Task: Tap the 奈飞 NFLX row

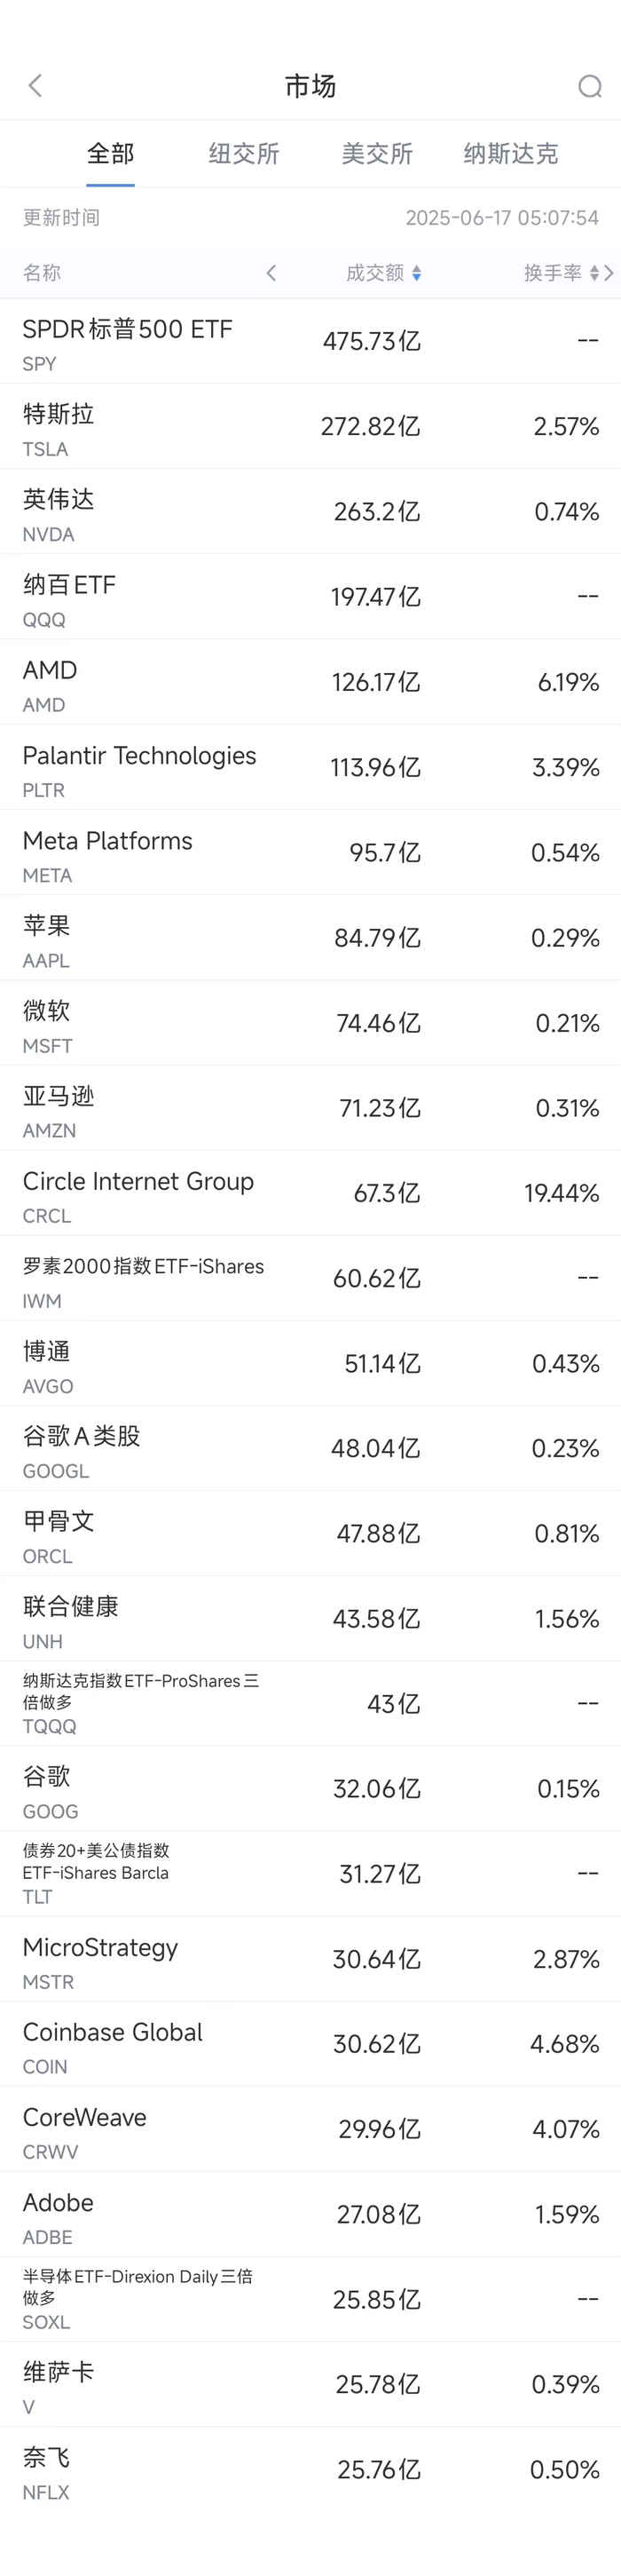Action: (310, 2470)
